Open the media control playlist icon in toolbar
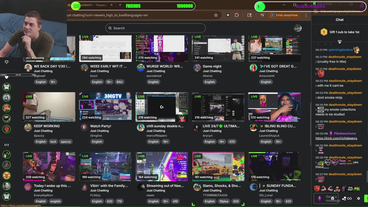Viewport: 368px width, 207px height. [x=262, y=15]
